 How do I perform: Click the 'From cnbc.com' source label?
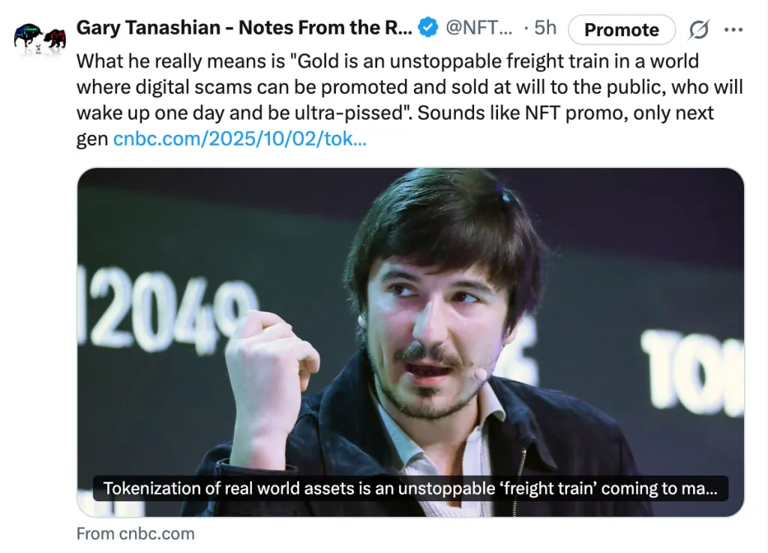click(x=135, y=533)
